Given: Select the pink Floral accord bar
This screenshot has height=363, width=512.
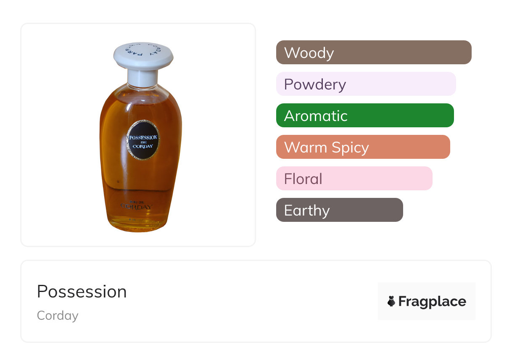Looking at the screenshot, I should [354, 179].
